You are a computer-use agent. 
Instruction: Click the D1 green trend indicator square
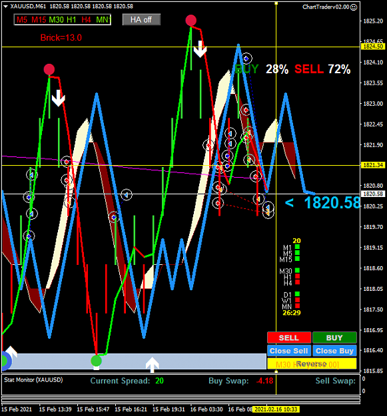point(297,294)
